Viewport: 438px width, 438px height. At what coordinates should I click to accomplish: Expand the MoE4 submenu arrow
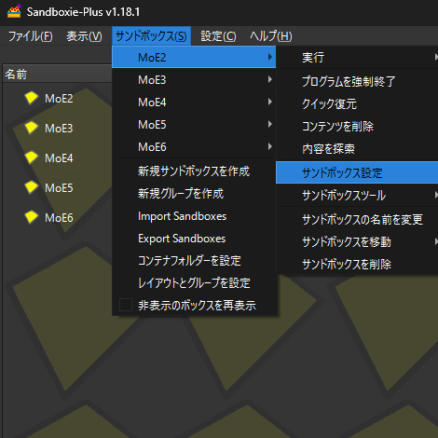point(270,102)
